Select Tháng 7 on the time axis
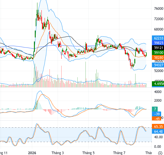 [119, 153]
